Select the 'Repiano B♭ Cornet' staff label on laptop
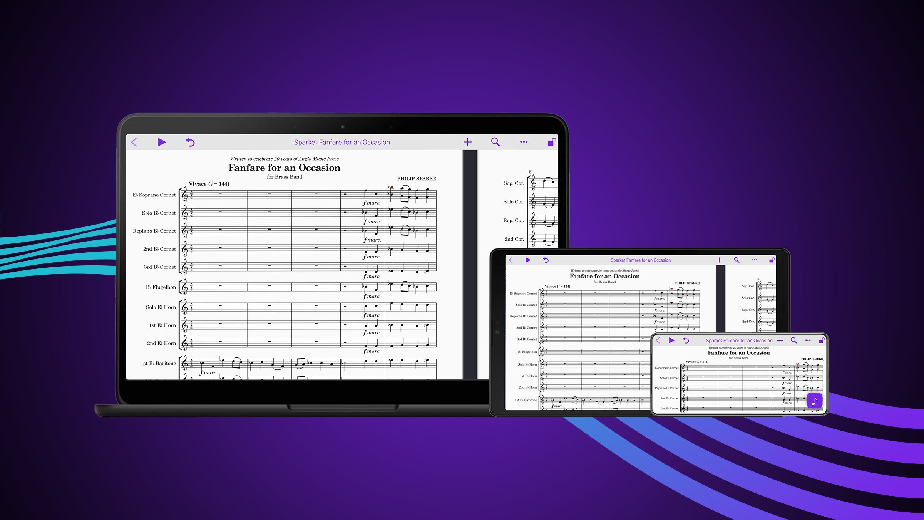This screenshot has height=520, width=924. click(x=154, y=231)
